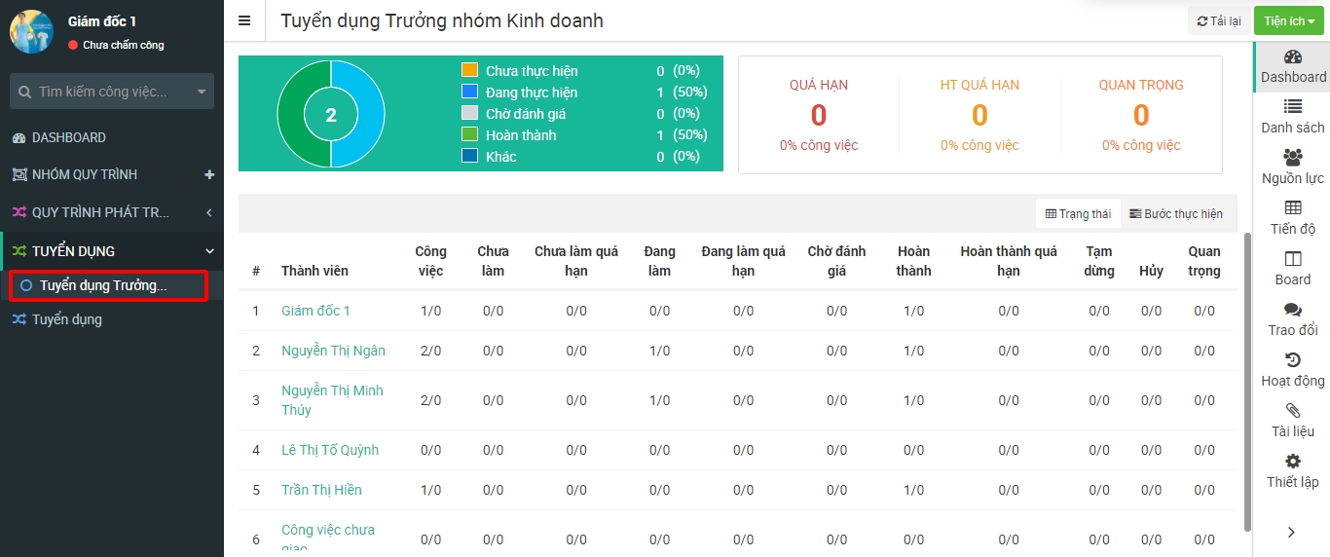Open the Thiết lập settings gear
The width and height of the screenshot is (1330, 557).
pyautogui.click(x=1293, y=462)
